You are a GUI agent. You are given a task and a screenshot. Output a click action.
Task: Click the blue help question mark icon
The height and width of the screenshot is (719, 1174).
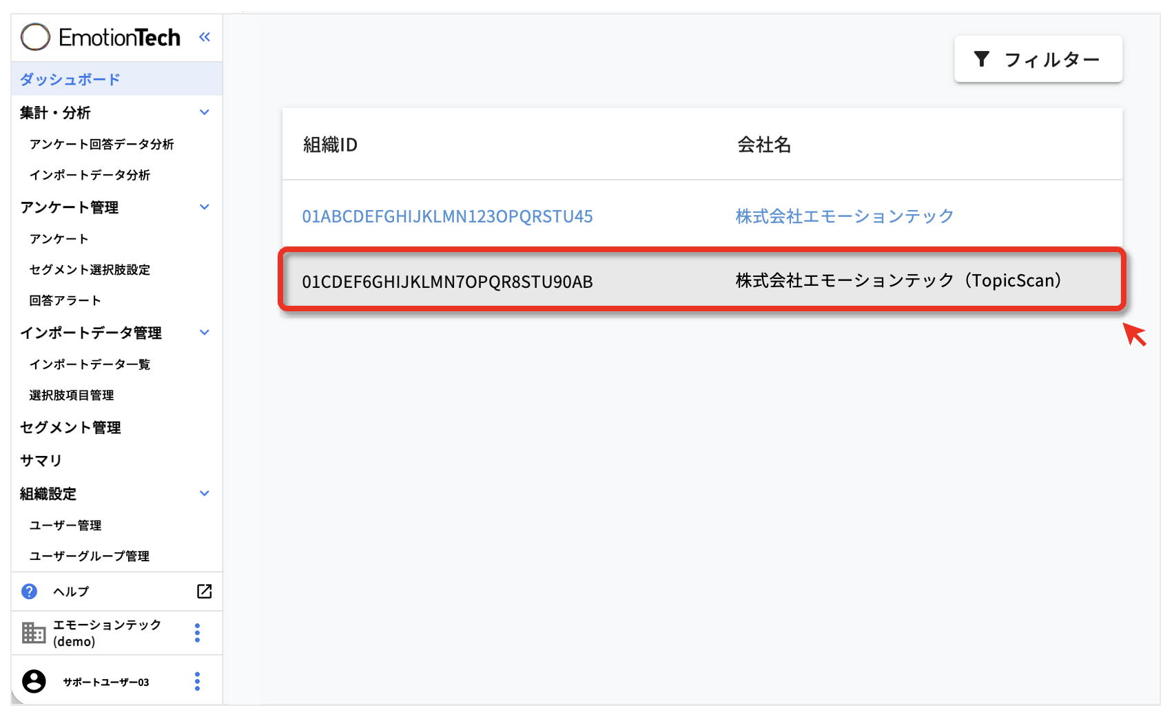[29, 592]
